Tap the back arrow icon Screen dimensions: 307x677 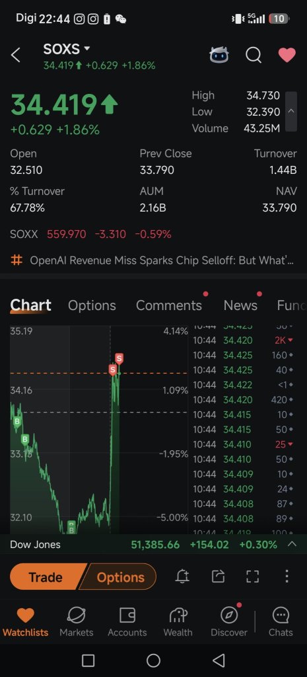tap(16, 56)
